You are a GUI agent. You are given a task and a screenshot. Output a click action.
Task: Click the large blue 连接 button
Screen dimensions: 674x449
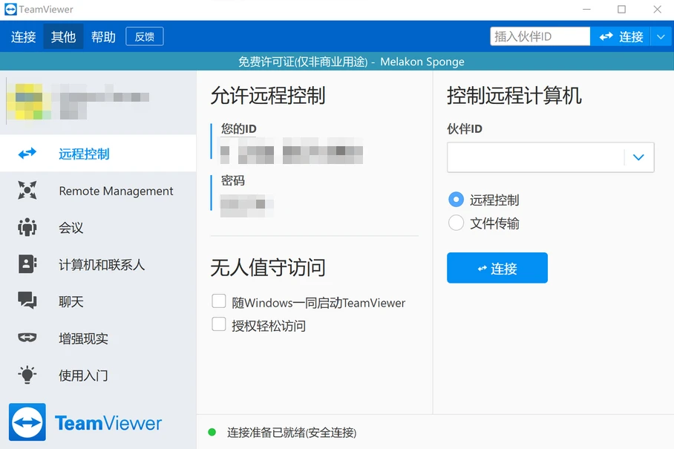click(x=497, y=268)
